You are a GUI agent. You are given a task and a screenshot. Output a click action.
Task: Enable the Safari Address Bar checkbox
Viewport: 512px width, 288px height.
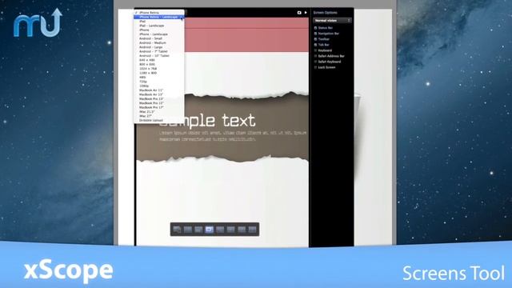(x=315, y=56)
